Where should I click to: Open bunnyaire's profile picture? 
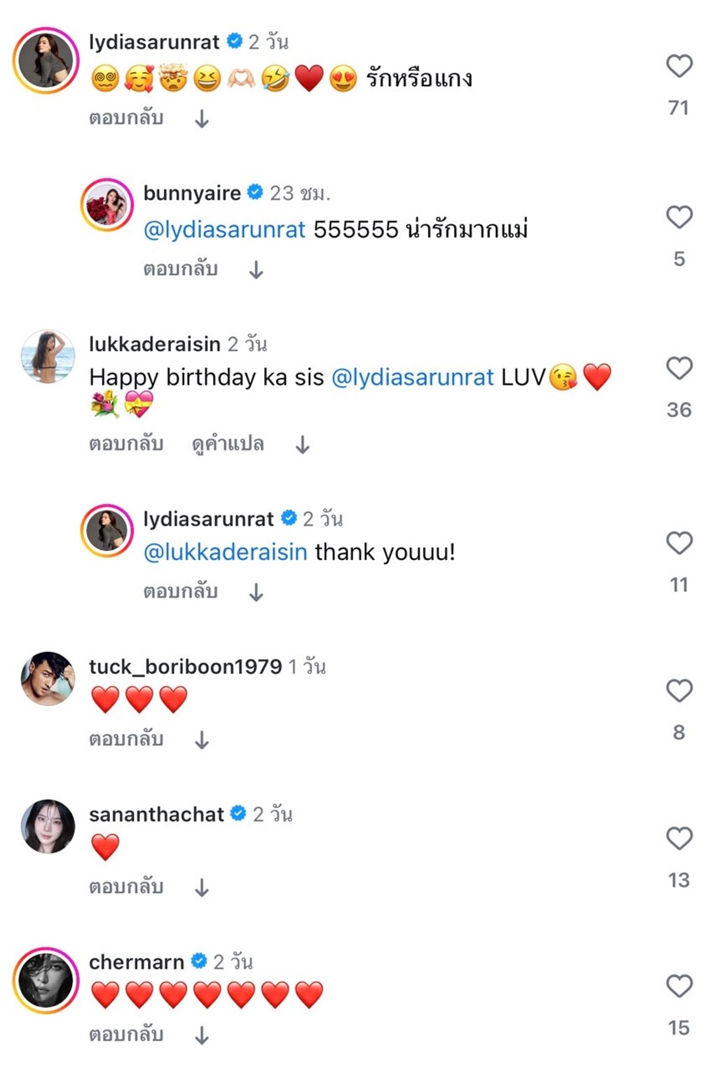107,205
